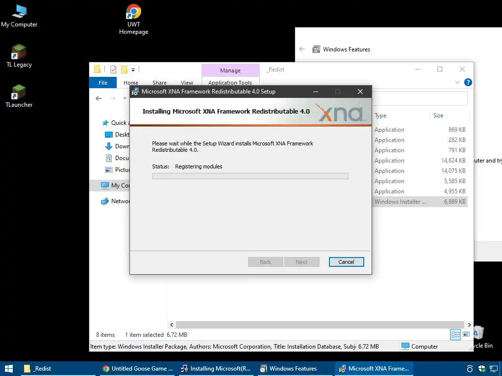Select the 791 KB Application file row
This screenshot has width=502, height=376.
(420, 150)
